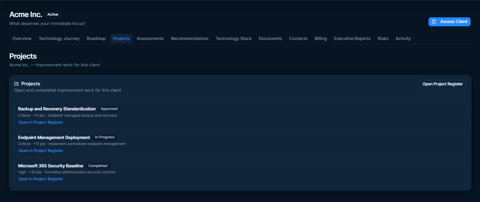Click the clipboard icon in Assess Client button
Screen dimensions: 480x202
coord(434,22)
